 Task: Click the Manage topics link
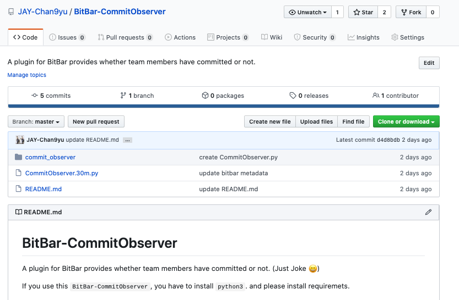[x=26, y=75]
